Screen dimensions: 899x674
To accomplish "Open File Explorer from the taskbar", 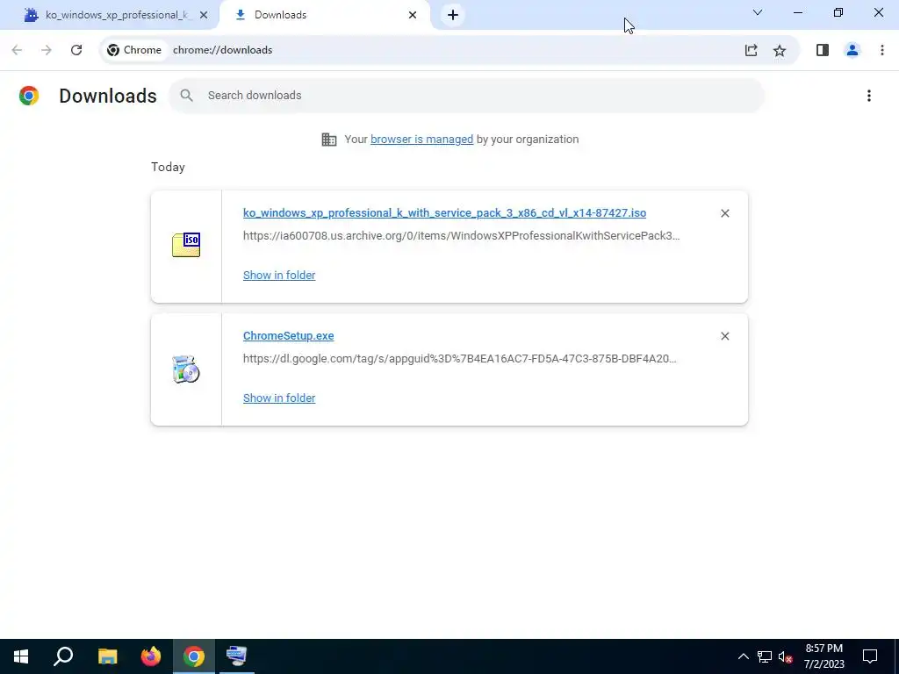I will click(x=107, y=656).
